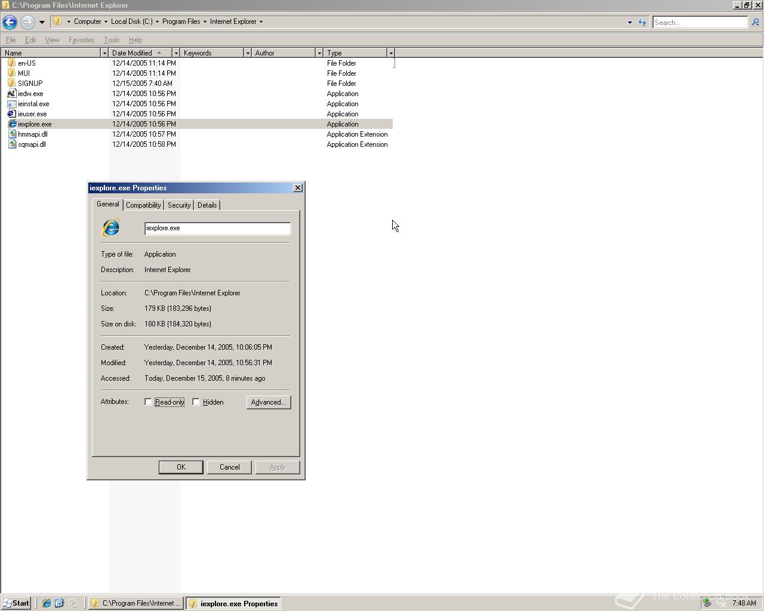Image resolution: width=764 pixels, height=611 pixels.
Task: Sort by the Name column header
Action: pos(51,53)
